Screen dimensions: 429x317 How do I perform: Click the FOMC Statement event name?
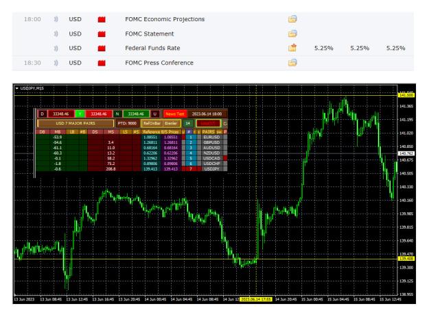[150, 34]
